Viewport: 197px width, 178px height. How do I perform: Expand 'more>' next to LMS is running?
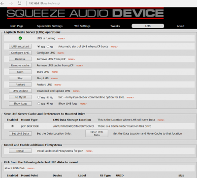pyautogui.click(x=61, y=38)
